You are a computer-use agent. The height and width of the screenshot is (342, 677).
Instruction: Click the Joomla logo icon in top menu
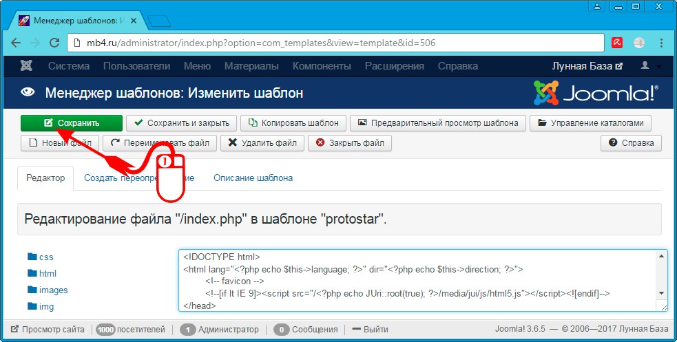pyautogui.click(x=26, y=66)
